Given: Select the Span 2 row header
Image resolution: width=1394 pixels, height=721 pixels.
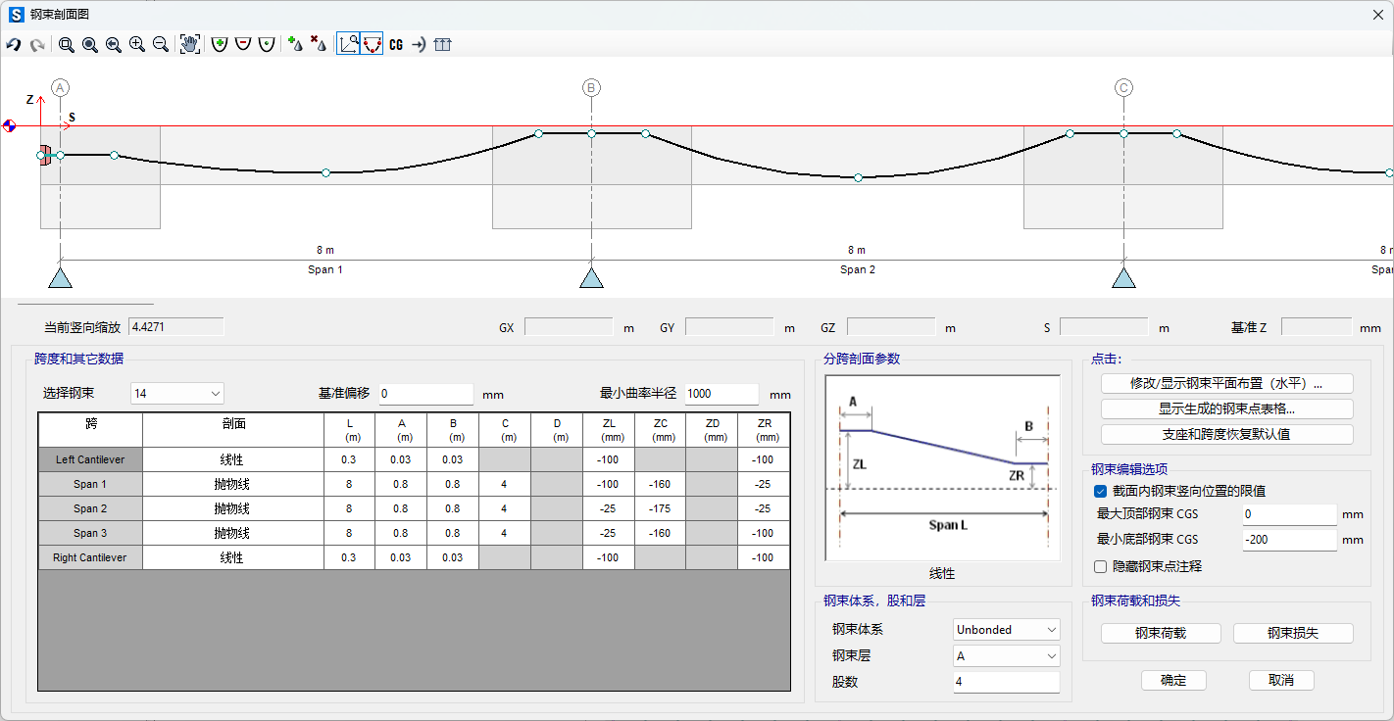Looking at the screenshot, I should pos(90,508).
